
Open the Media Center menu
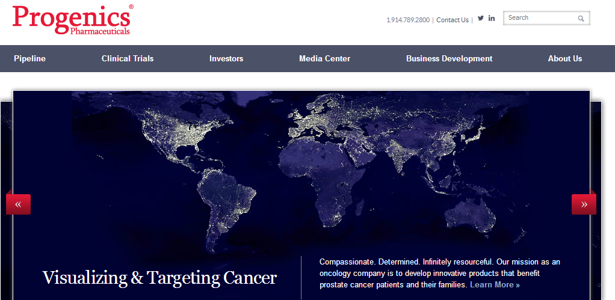(x=325, y=59)
